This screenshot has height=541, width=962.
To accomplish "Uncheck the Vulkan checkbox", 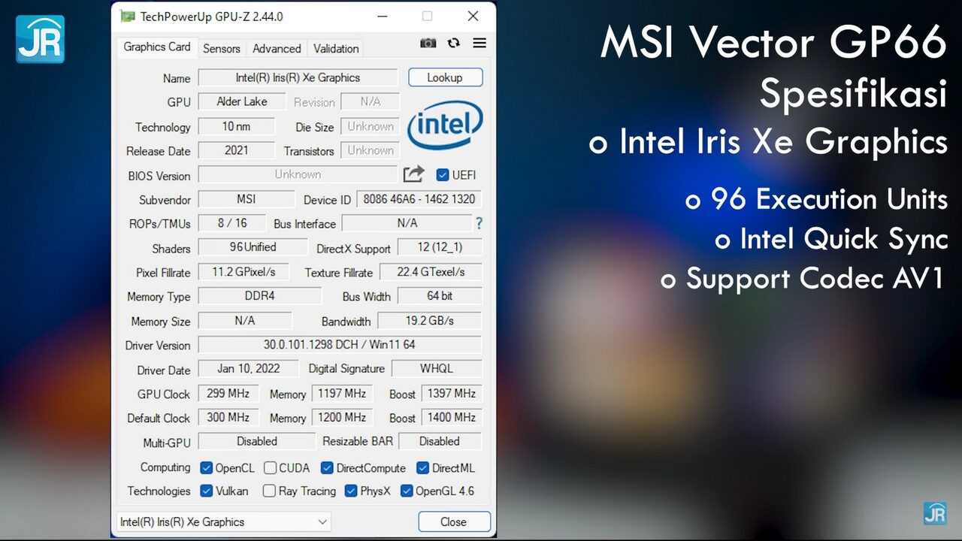I will (206, 491).
